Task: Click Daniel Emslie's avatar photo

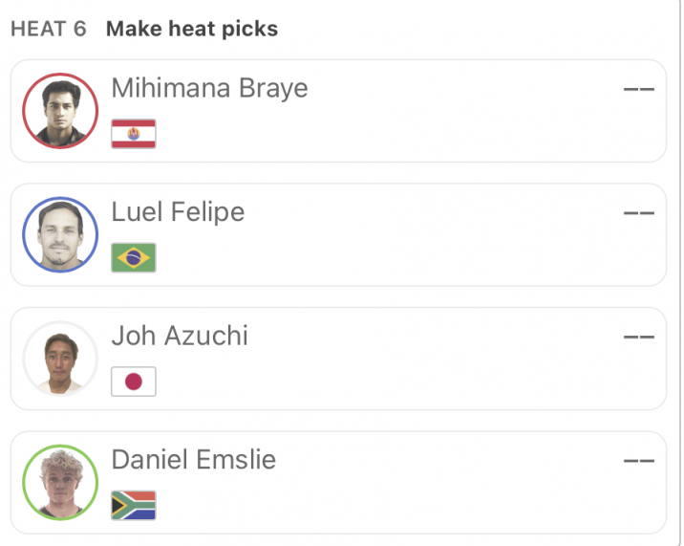Action: [x=60, y=482]
